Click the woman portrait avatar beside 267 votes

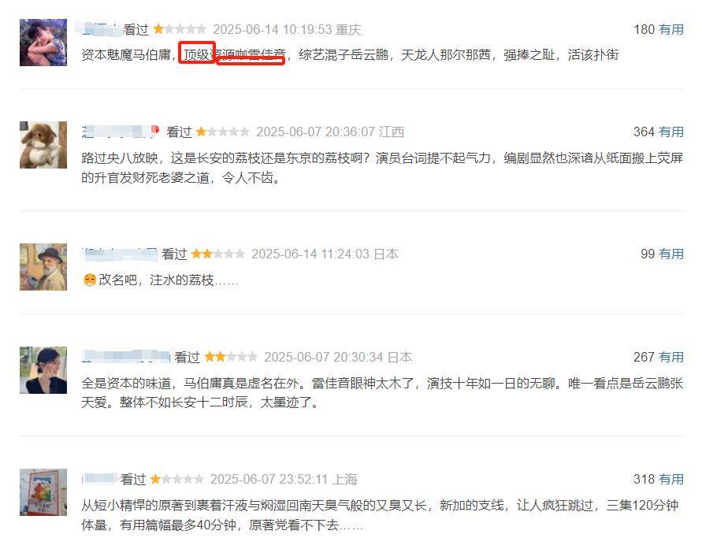(x=43, y=370)
